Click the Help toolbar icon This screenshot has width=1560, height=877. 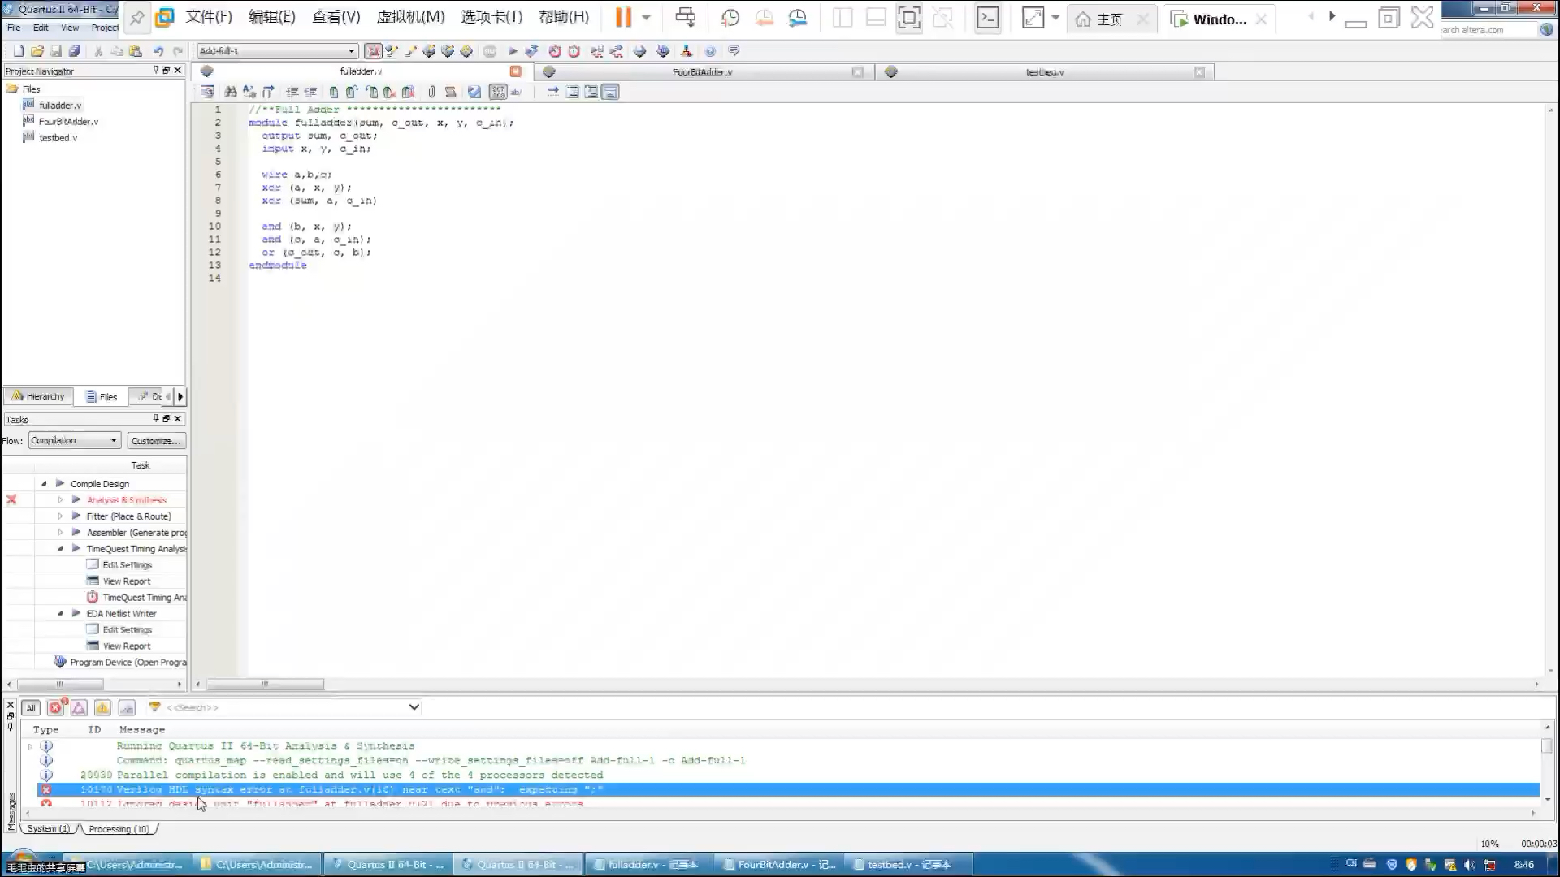710,51
